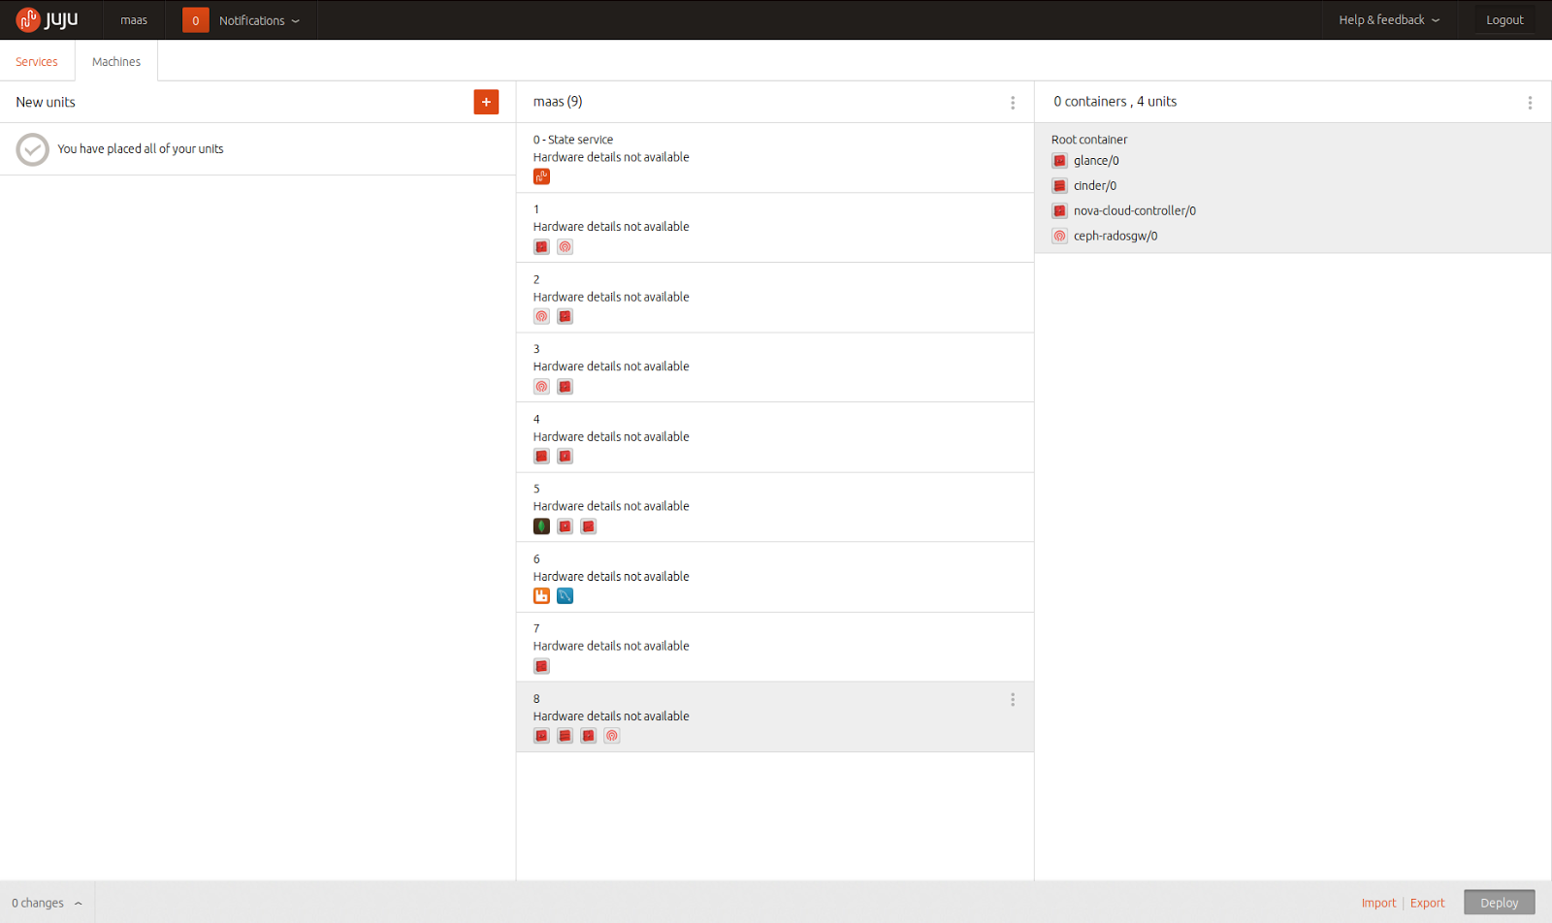1552x923 pixels.
Task: Expand the 0 changes panel
Action: pos(47,903)
